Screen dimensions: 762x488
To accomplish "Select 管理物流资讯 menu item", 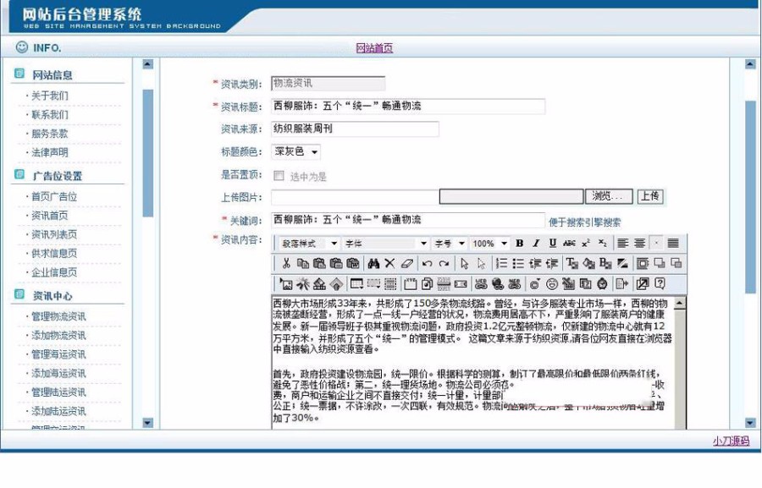I will pos(58,316).
